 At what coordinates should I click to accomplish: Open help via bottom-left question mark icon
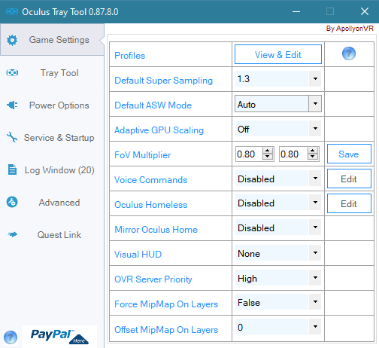coord(11,337)
